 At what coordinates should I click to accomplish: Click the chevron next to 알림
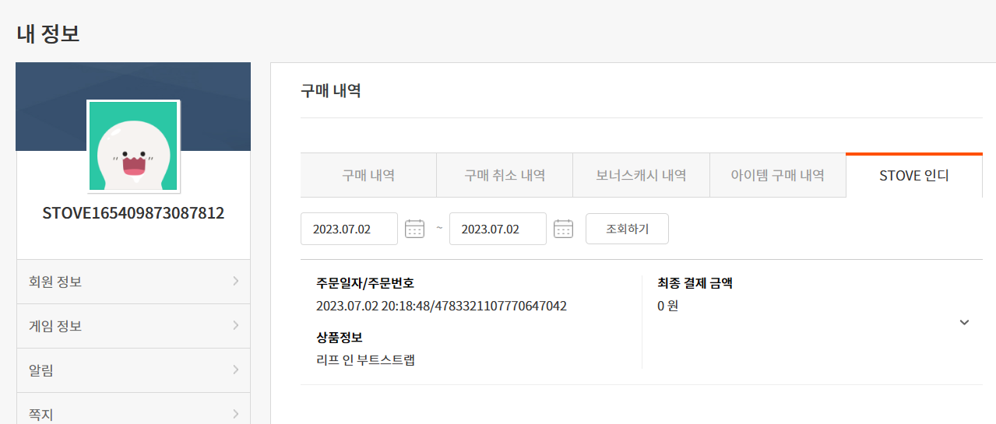[235, 370]
